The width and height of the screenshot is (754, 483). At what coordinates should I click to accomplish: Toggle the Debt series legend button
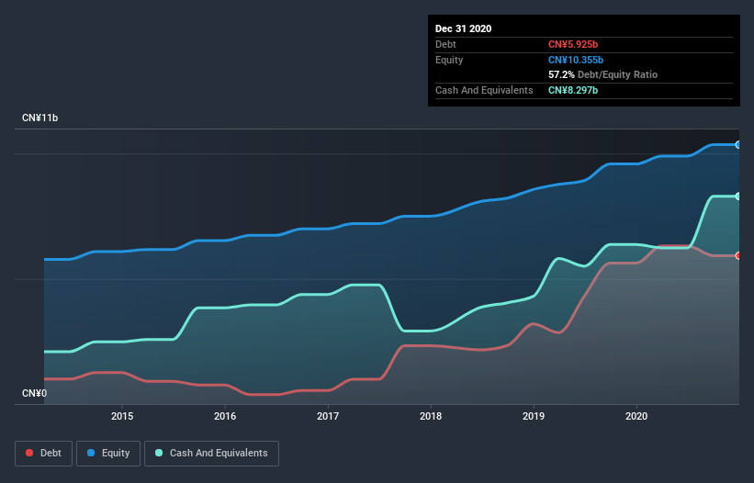coord(43,454)
